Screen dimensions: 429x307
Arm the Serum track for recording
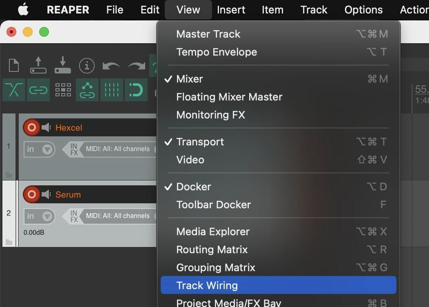32,194
